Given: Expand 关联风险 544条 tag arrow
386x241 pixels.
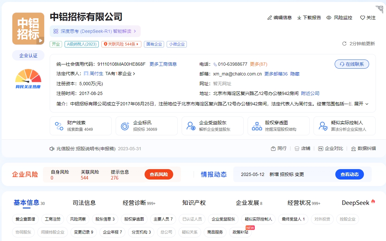Looking at the screenshot, I should click(x=137, y=44).
